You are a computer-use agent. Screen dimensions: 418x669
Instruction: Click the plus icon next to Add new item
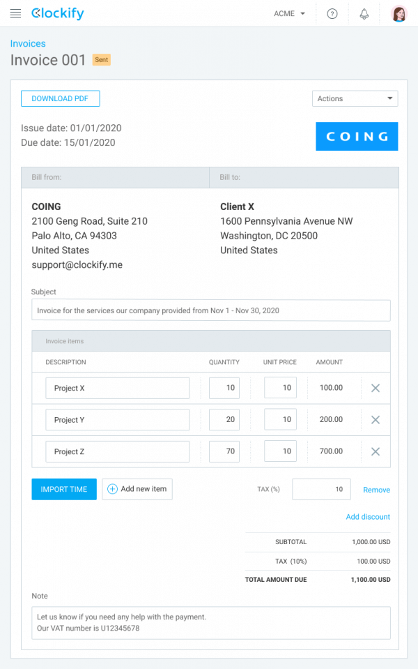[x=111, y=489]
